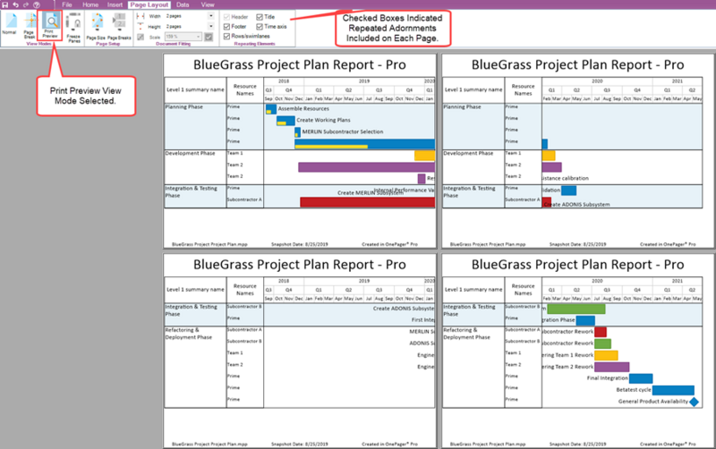The image size is (716, 449).
Task: Open the Page Breaks tool
Action: point(119,27)
